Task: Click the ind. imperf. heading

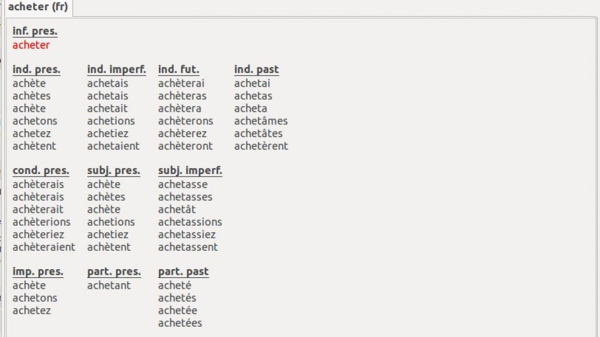Action: point(117,70)
